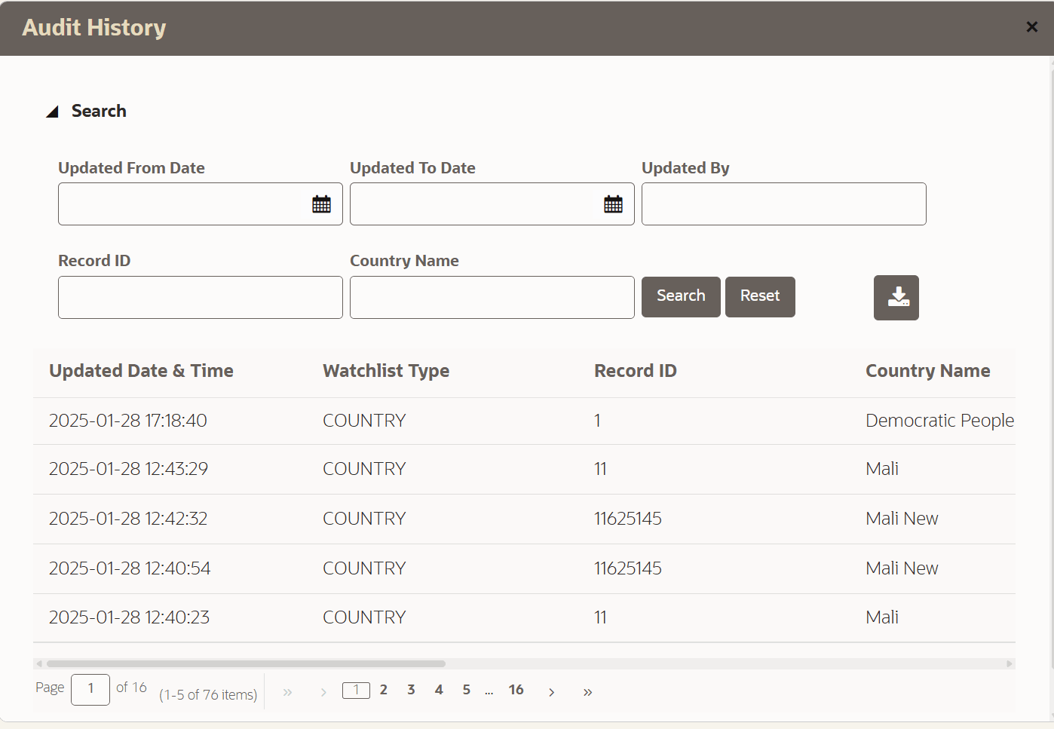
Task: Select page 16 in pagination
Action: (516, 690)
